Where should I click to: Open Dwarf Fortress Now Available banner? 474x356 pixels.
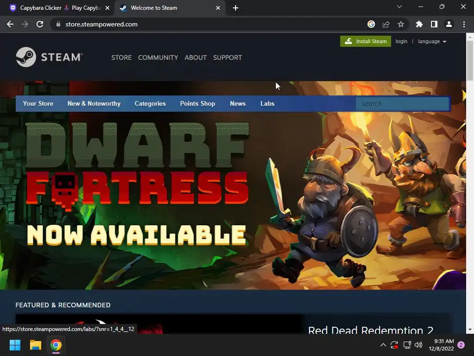coord(233,185)
